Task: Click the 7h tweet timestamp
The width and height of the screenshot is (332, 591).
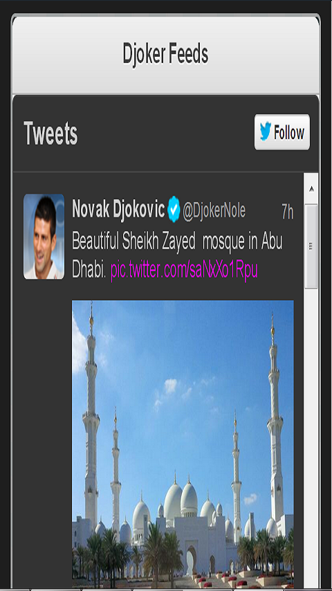Action: pyautogui.click(x=288, y=212)
